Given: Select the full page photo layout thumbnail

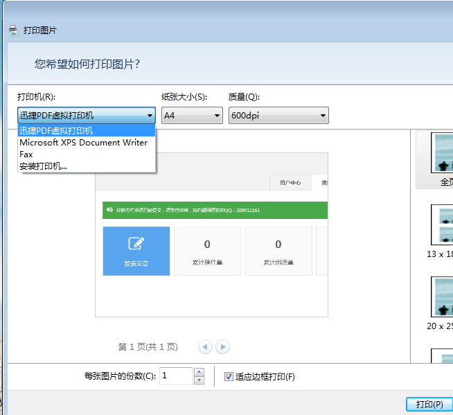Looking at the screenshot, I should pos(434,160).
